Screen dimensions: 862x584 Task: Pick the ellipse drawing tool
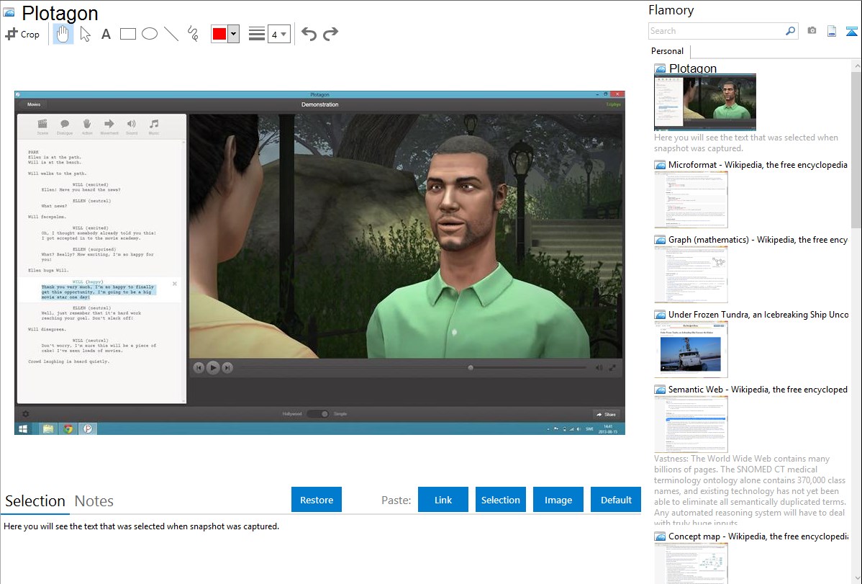(150, 34)
